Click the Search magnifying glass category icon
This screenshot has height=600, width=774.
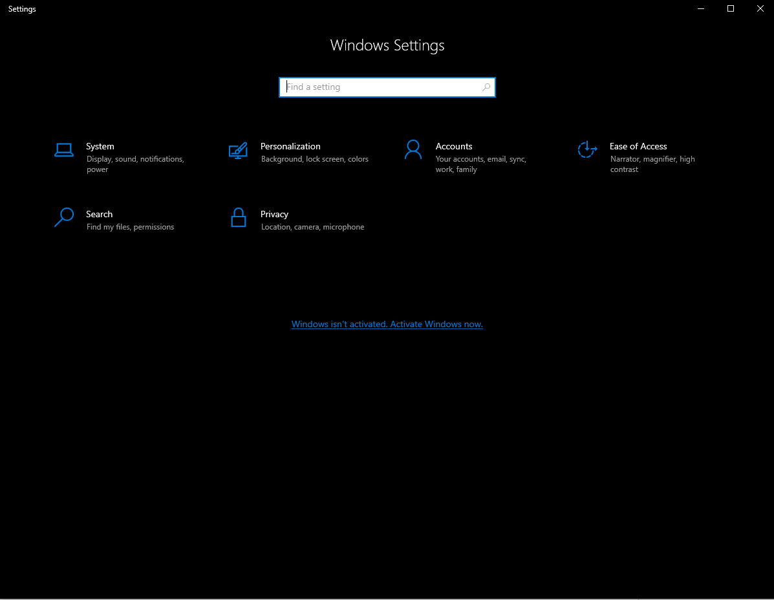(x=63, y=218)
